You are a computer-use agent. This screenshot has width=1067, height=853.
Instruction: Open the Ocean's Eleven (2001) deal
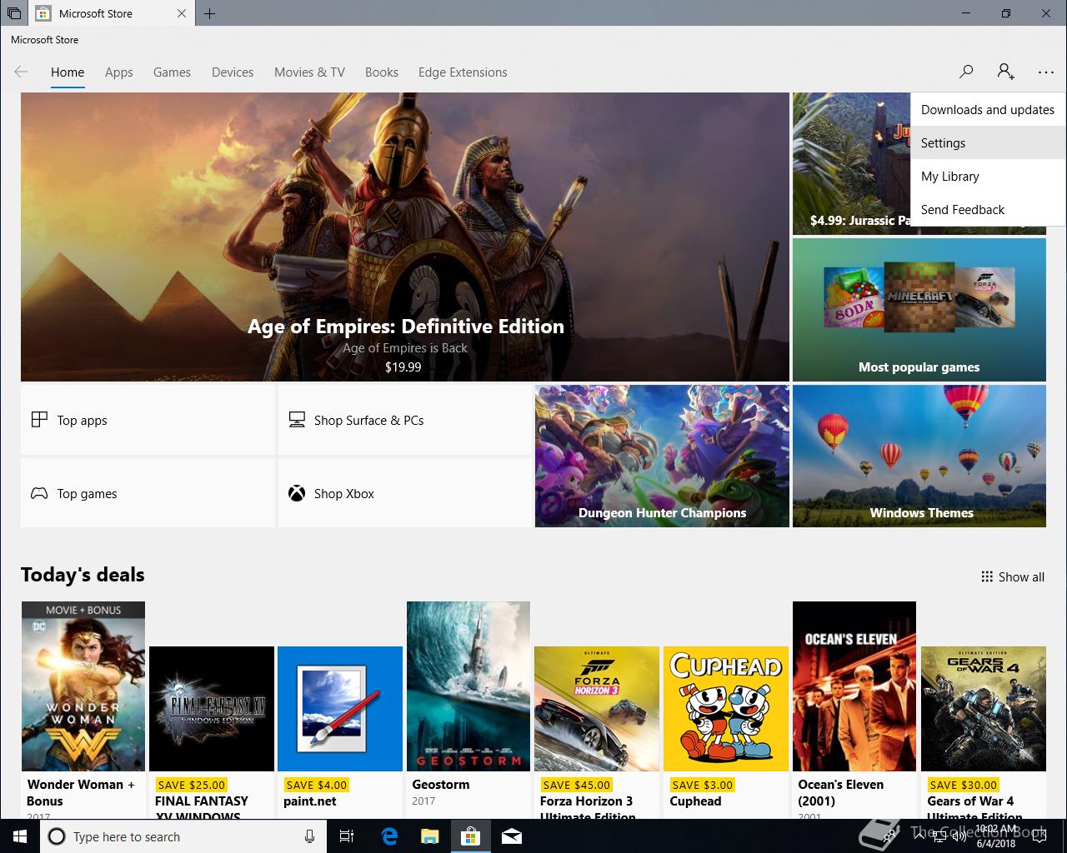click(854, 711)
